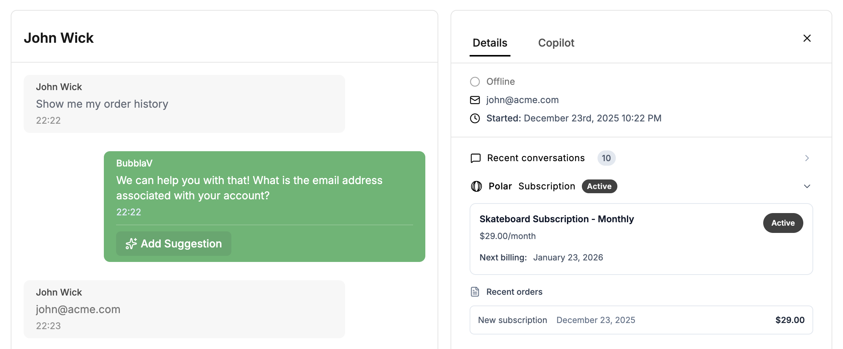Click the Skateboard Subscription - Monthly title
This screenshot has height=349, width=843.
pyautogui.click(x=557, y=219)
